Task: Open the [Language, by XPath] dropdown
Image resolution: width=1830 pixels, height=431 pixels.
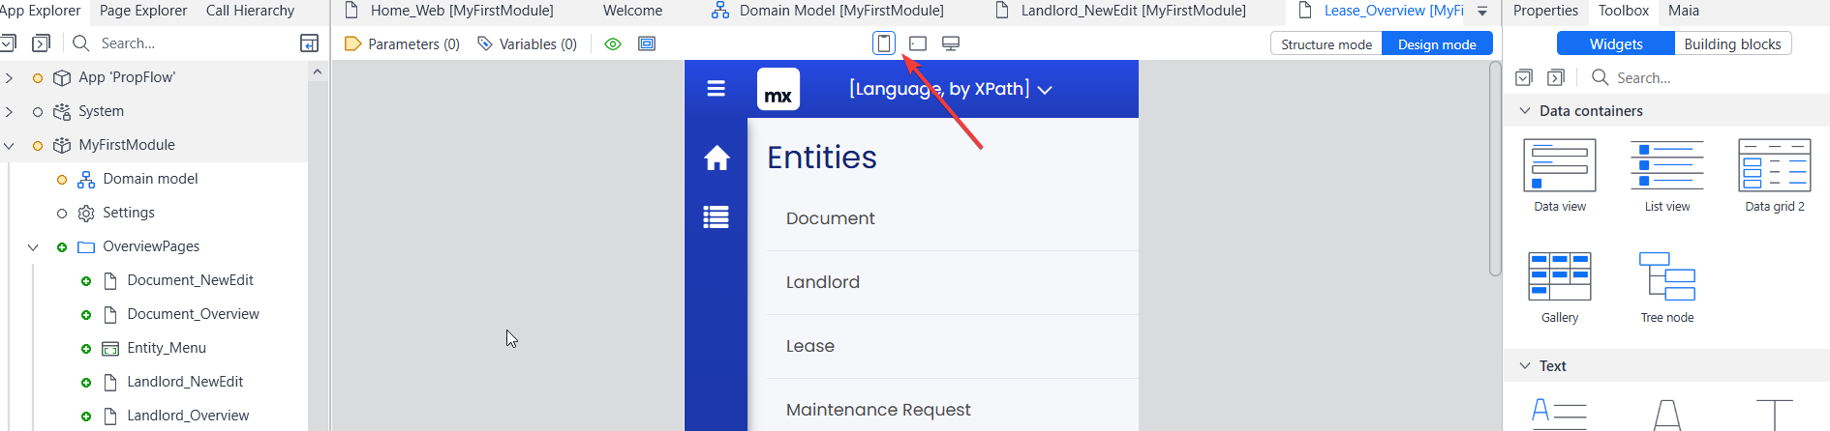Action: click(x=951, y=89)
